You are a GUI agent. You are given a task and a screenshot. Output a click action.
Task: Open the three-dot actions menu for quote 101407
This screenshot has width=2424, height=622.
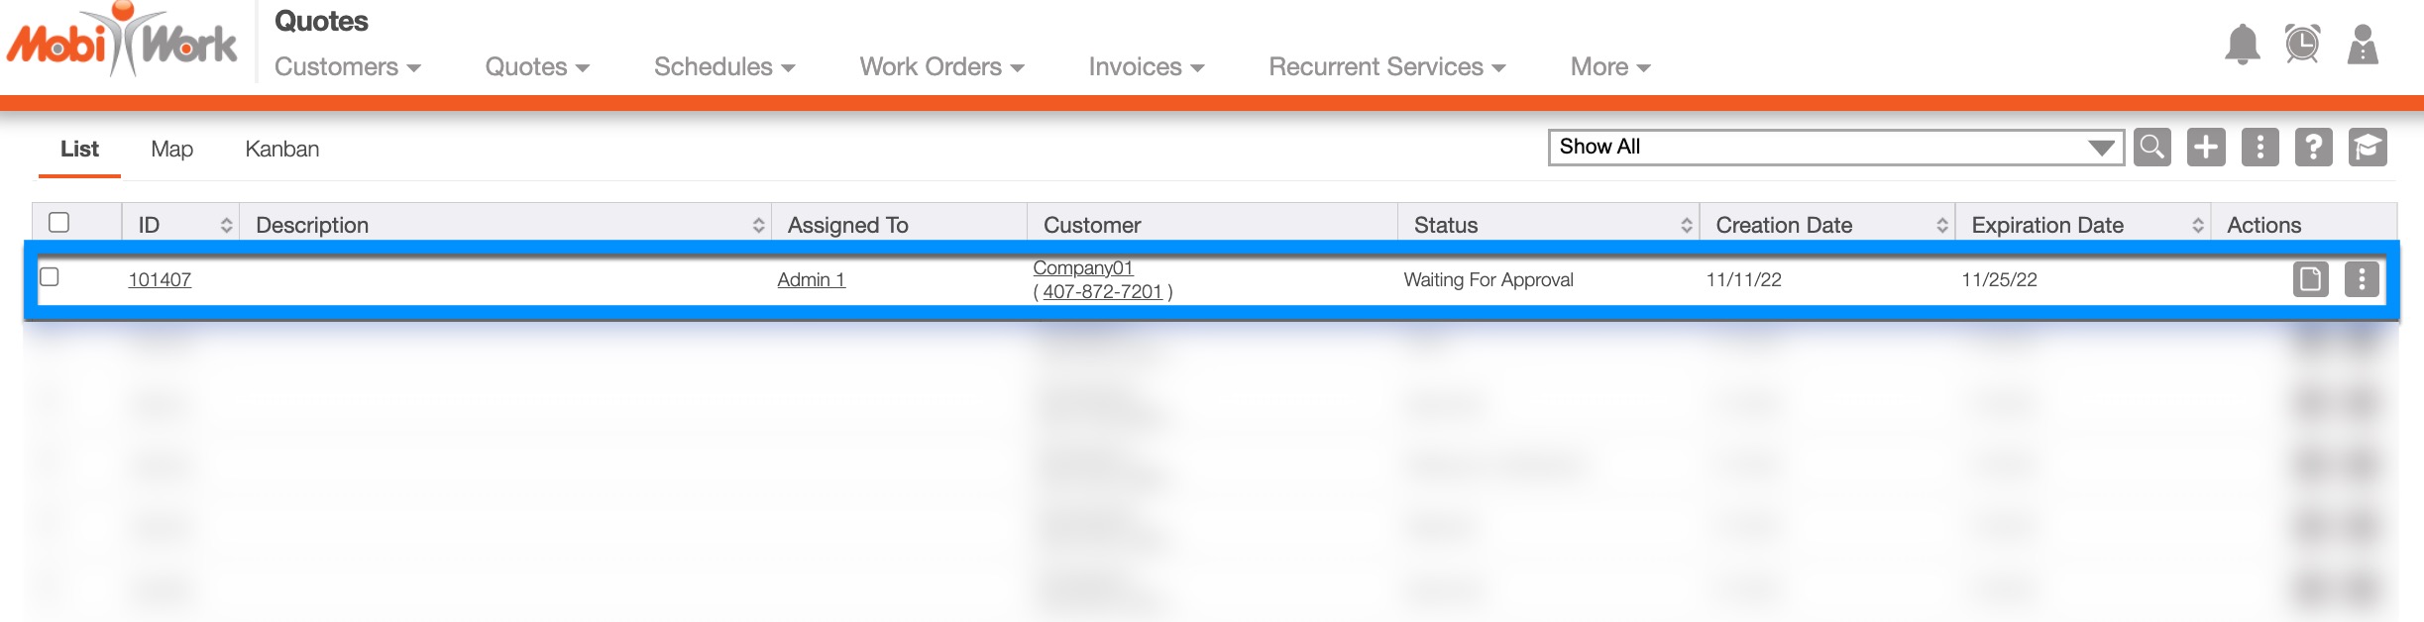2362,280
